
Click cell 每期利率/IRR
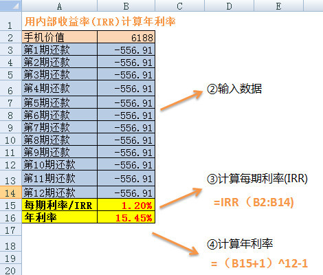[x=60, y=205]
